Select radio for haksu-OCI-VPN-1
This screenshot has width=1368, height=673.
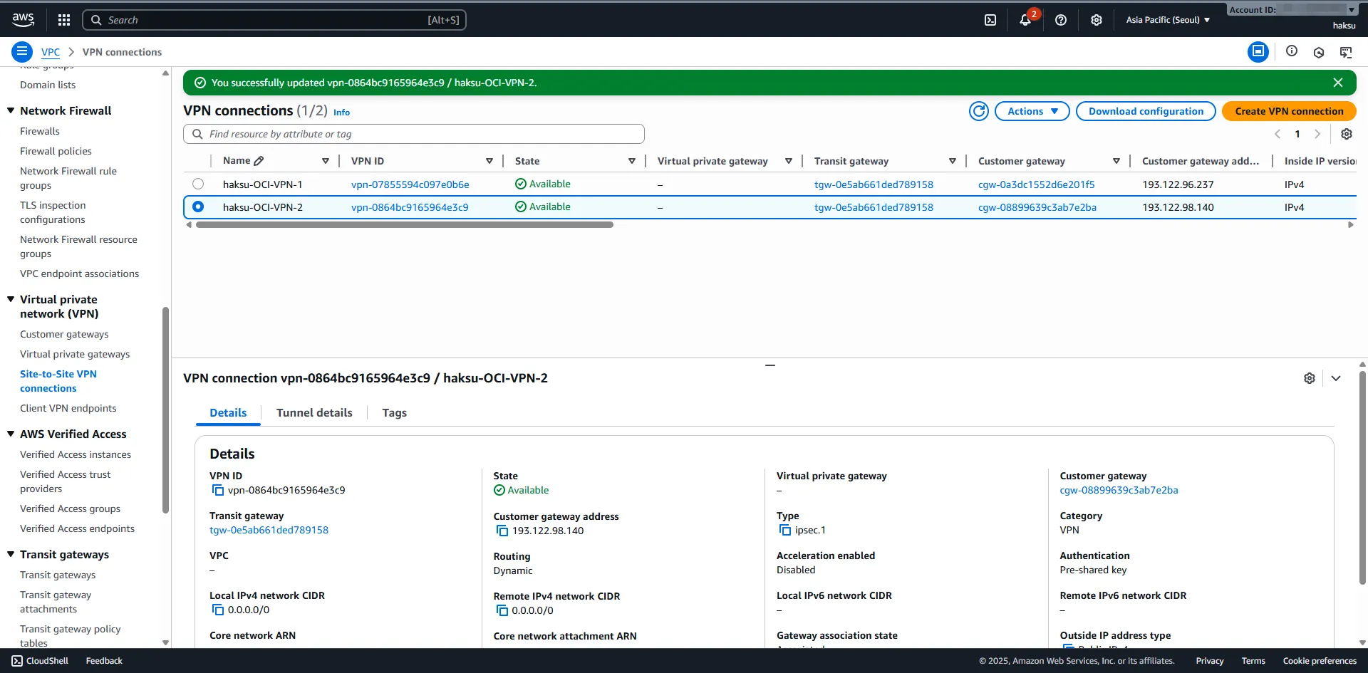(198, 184)
